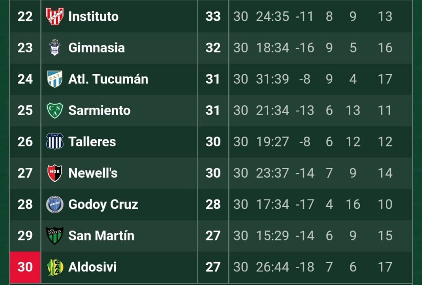Click the Newell's red and black crest

tap(54, 173)
